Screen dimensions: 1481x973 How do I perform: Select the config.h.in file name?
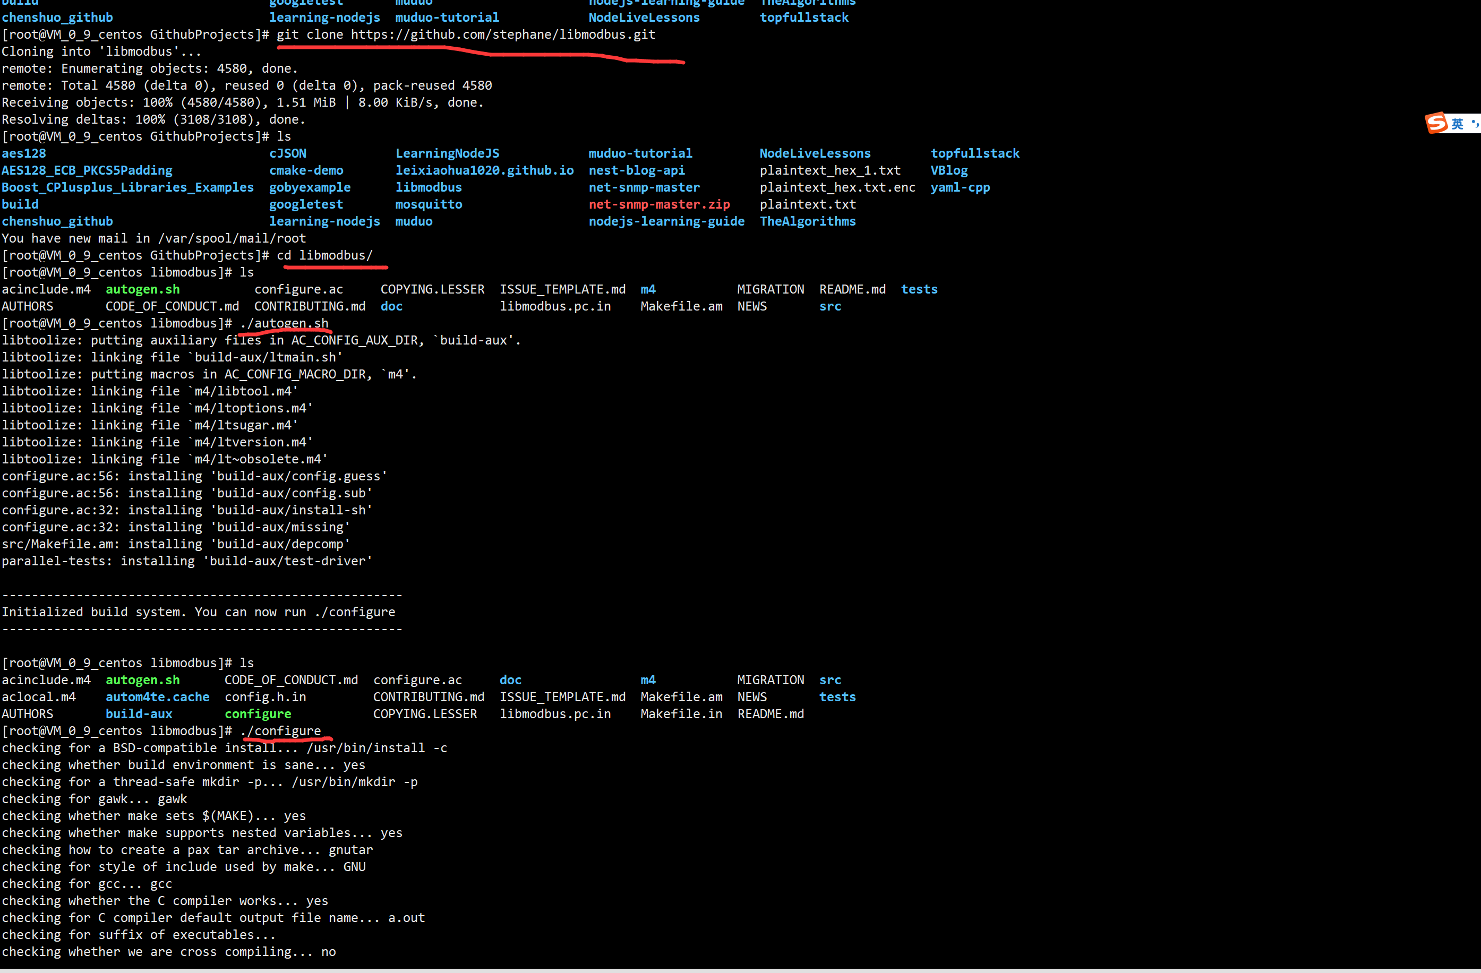point(265,698)
